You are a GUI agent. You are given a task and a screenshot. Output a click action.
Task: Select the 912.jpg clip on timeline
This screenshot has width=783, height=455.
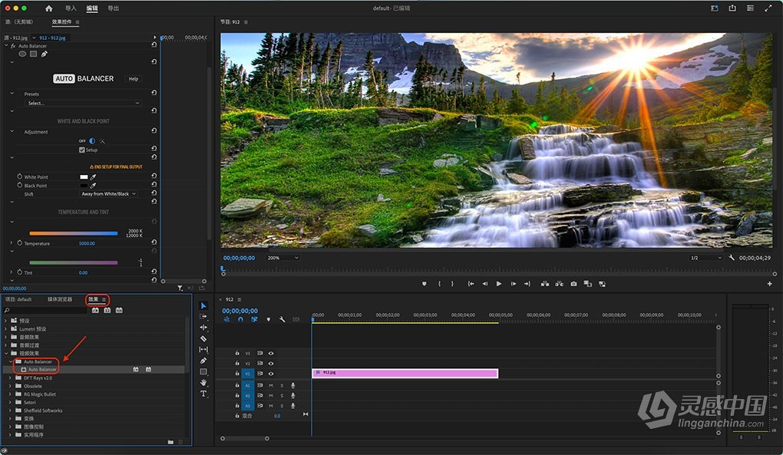point(405,373)
